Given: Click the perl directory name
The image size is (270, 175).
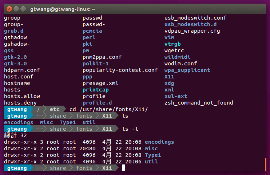Looking at the screenshot, I should coord(89,37).
